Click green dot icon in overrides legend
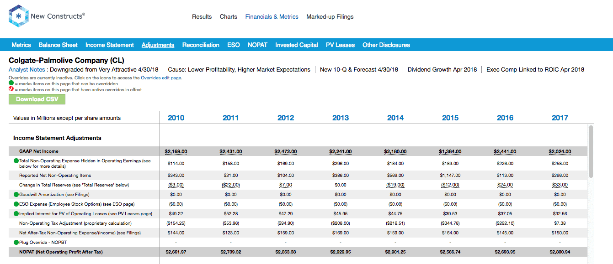The image size is (613, 264). (11, 83)
